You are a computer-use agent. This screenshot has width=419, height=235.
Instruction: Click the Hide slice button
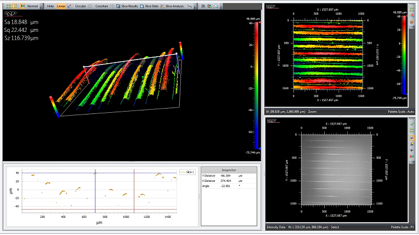(x=50, y=6)
